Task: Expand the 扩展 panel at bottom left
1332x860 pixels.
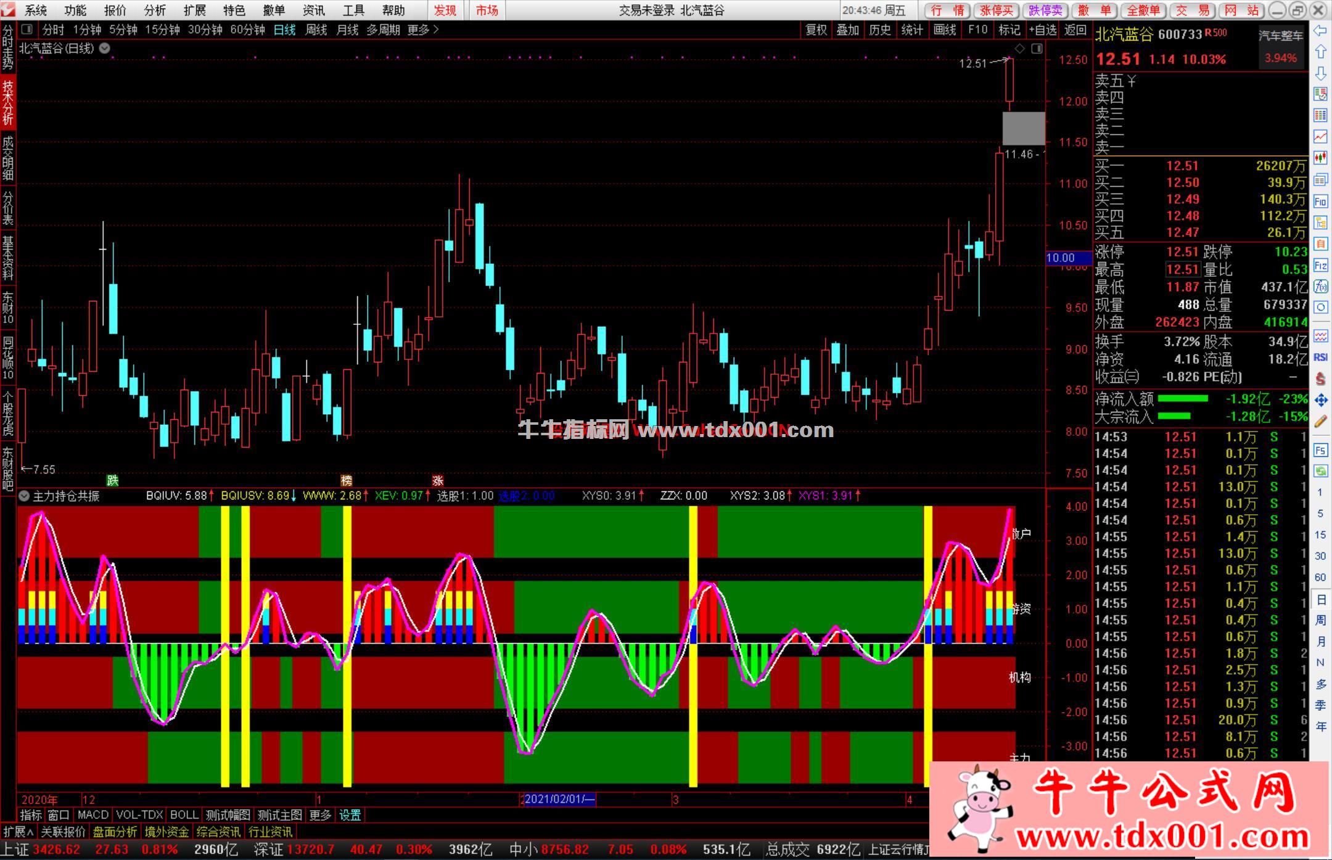Action: 18,832
